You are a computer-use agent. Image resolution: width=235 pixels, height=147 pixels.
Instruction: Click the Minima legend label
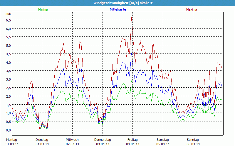coord(43,9)
